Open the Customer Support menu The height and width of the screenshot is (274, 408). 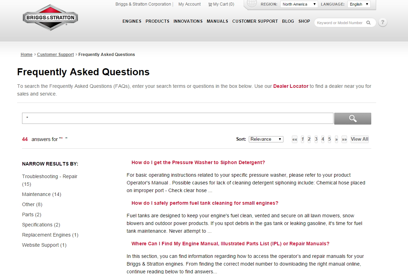(x=255, y=21)
